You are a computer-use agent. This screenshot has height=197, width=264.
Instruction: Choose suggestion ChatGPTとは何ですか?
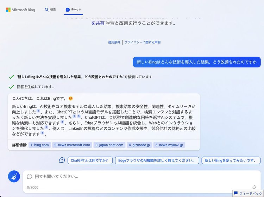point(90,160)
